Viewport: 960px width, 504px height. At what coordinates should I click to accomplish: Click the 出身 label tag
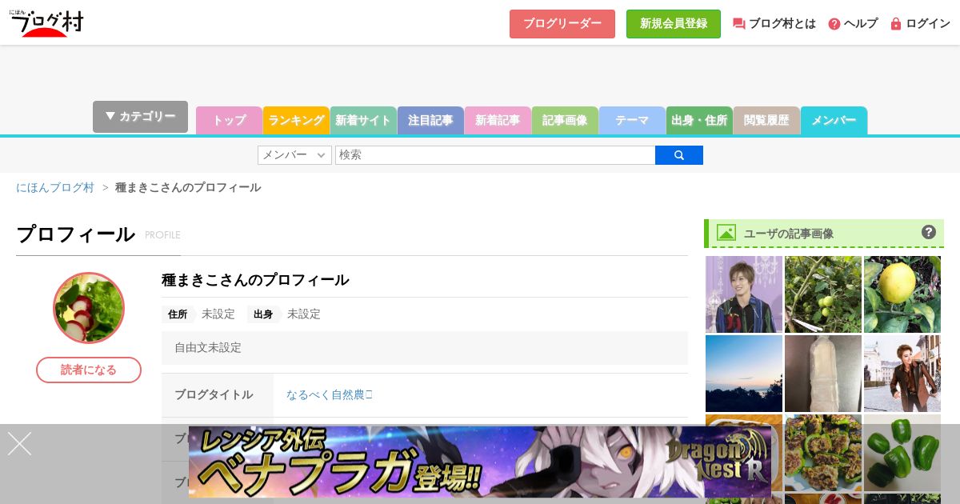point(263,314)
